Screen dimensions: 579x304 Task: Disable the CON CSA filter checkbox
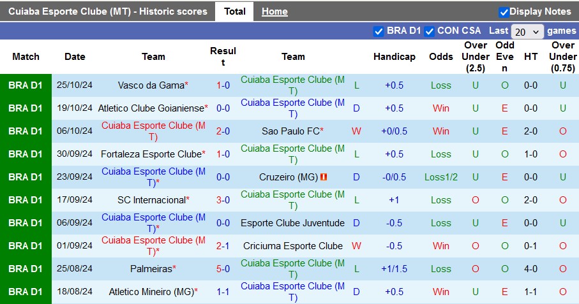point(430,31)
